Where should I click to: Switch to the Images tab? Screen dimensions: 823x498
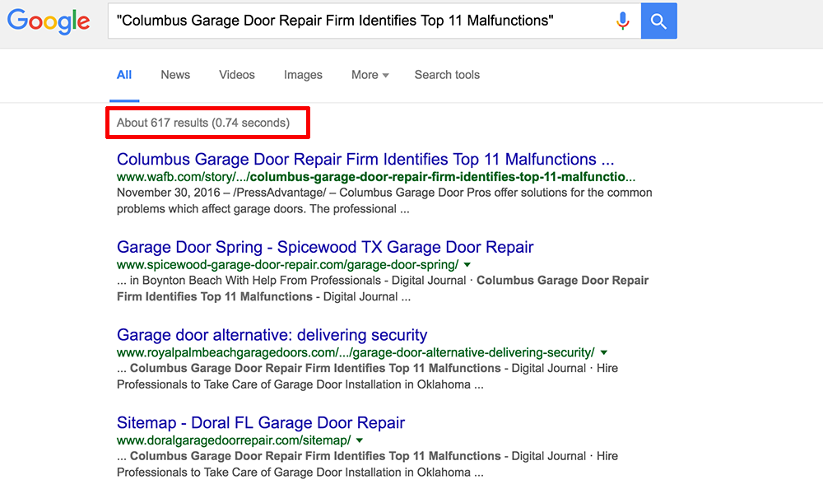tap(303, 75)
